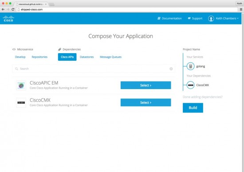This screenshot has height=172, width=244.
Task: Expand the Keith Chambers account menu
Action: [227, 18]
